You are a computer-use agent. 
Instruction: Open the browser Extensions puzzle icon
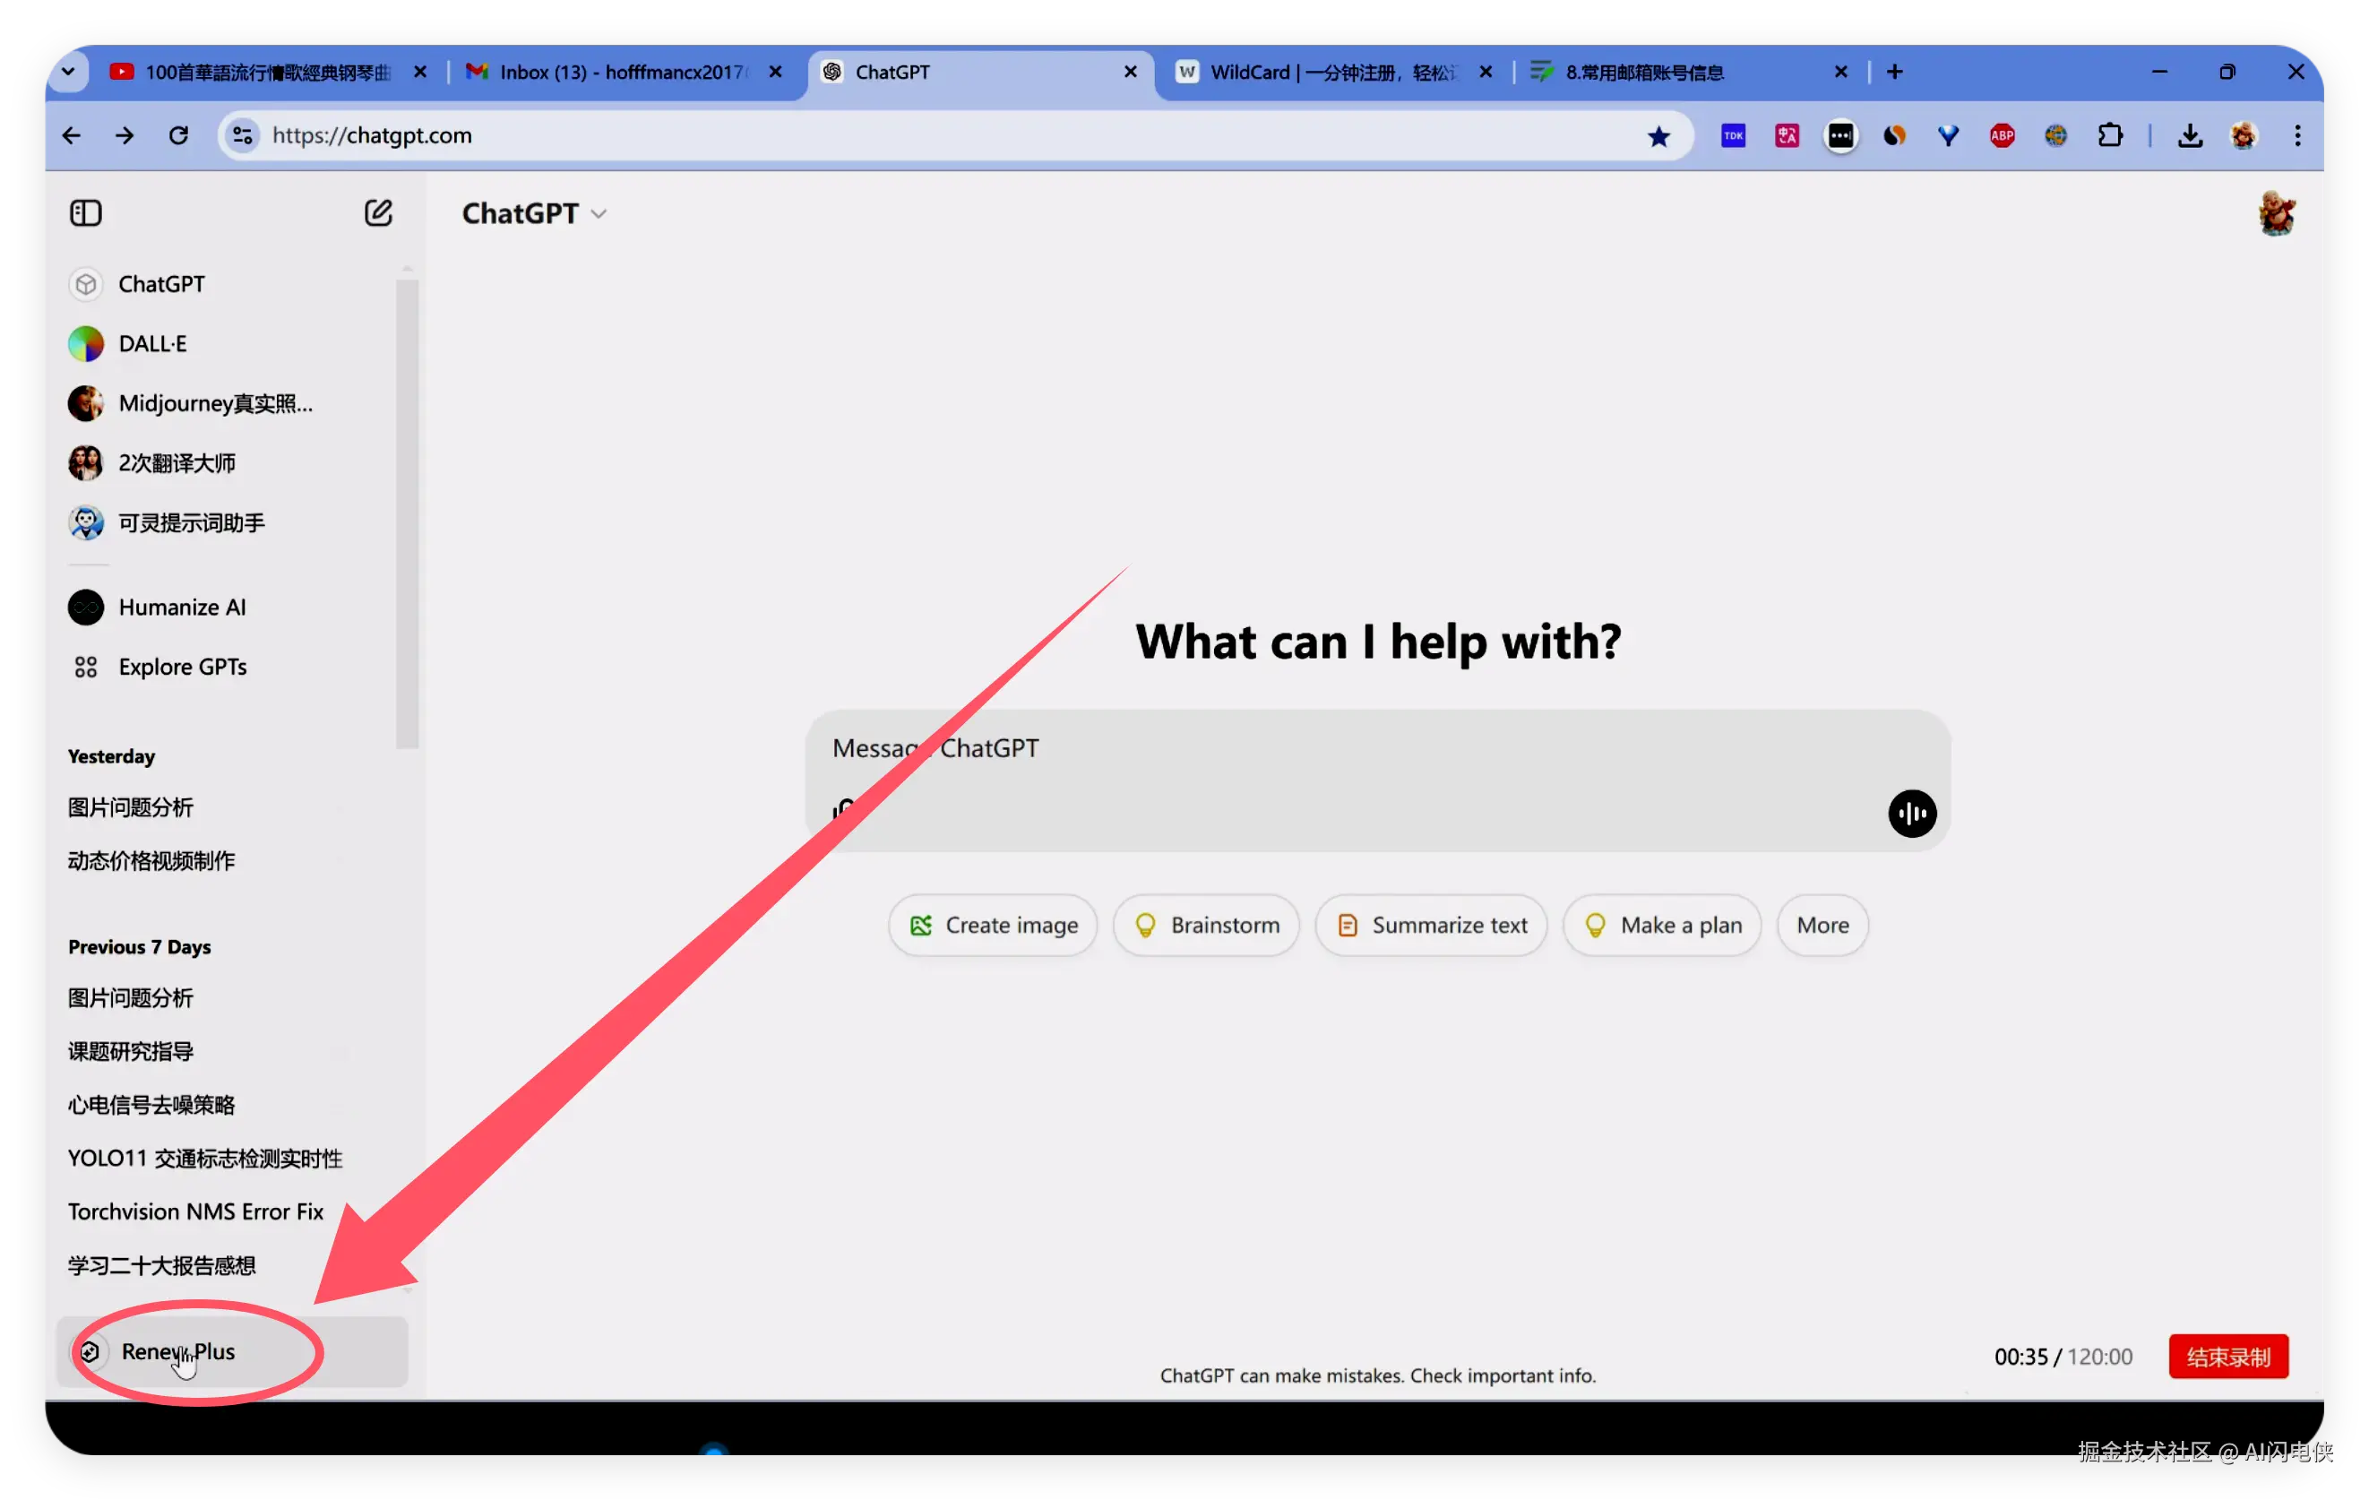[2109, 135]
